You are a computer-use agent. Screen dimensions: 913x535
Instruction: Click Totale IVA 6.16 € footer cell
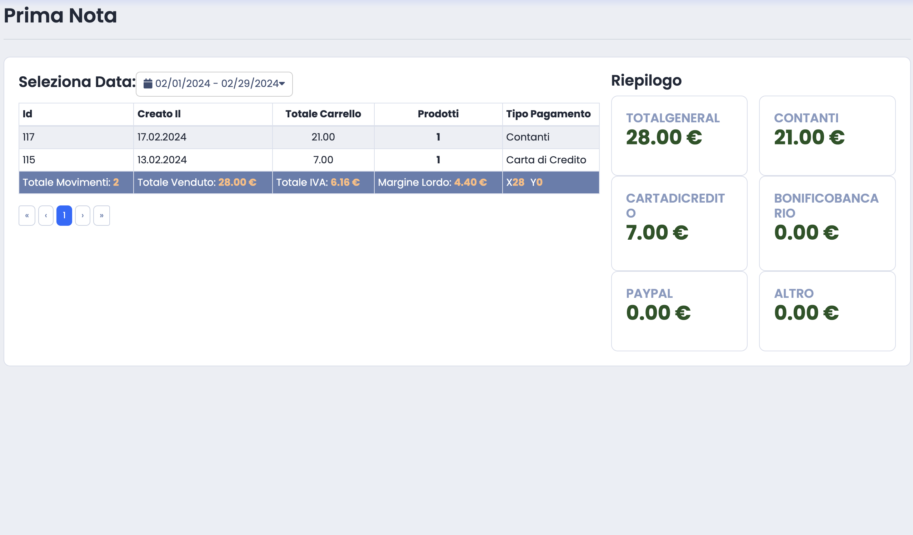(323, 183)
